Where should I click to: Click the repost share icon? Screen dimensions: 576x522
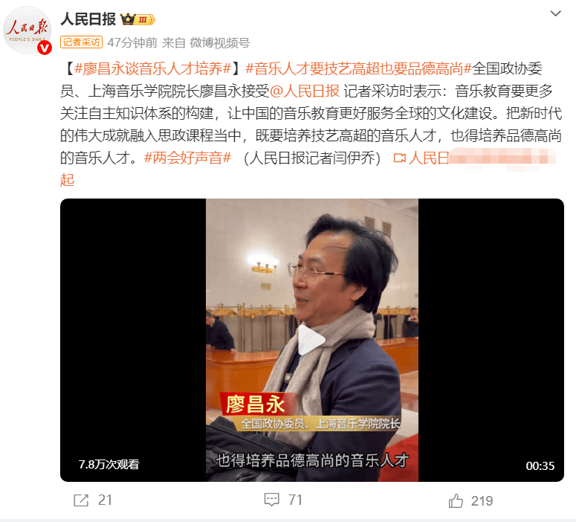coord(81,500)
